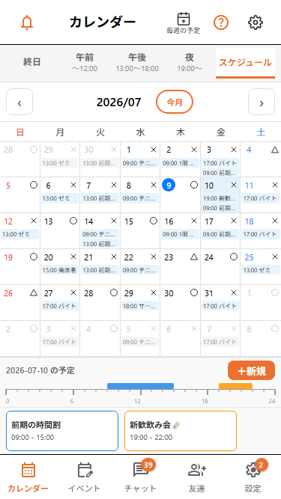
Task: Click the orange bar on the day timeline
Action: click(x=235, y=386)
